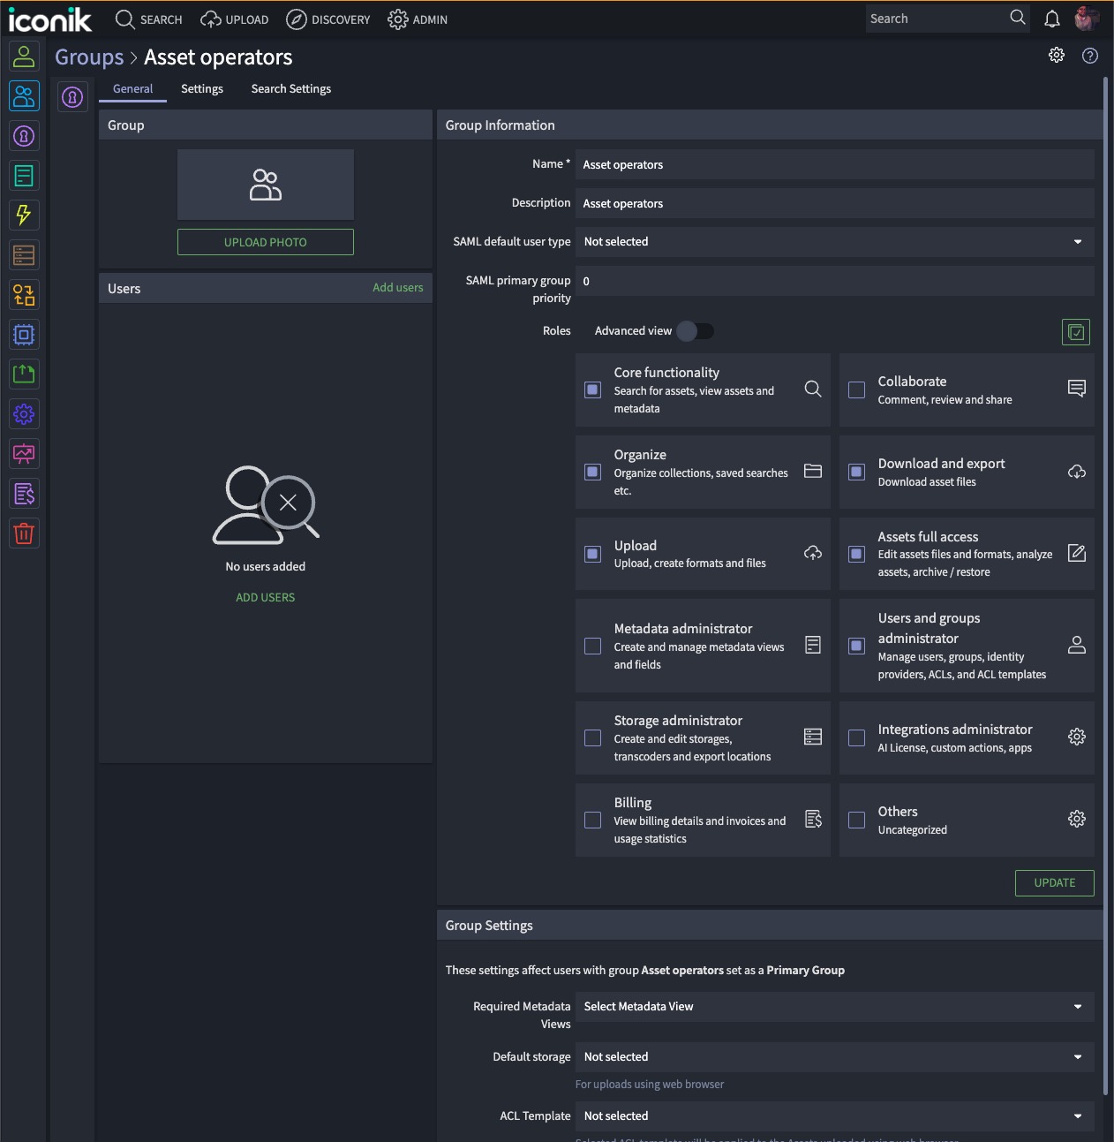The width and height of the screenshot is (1114, 1142).
Task: Click the red trash deleted-objects icon
Action: [x=24, y=533]
